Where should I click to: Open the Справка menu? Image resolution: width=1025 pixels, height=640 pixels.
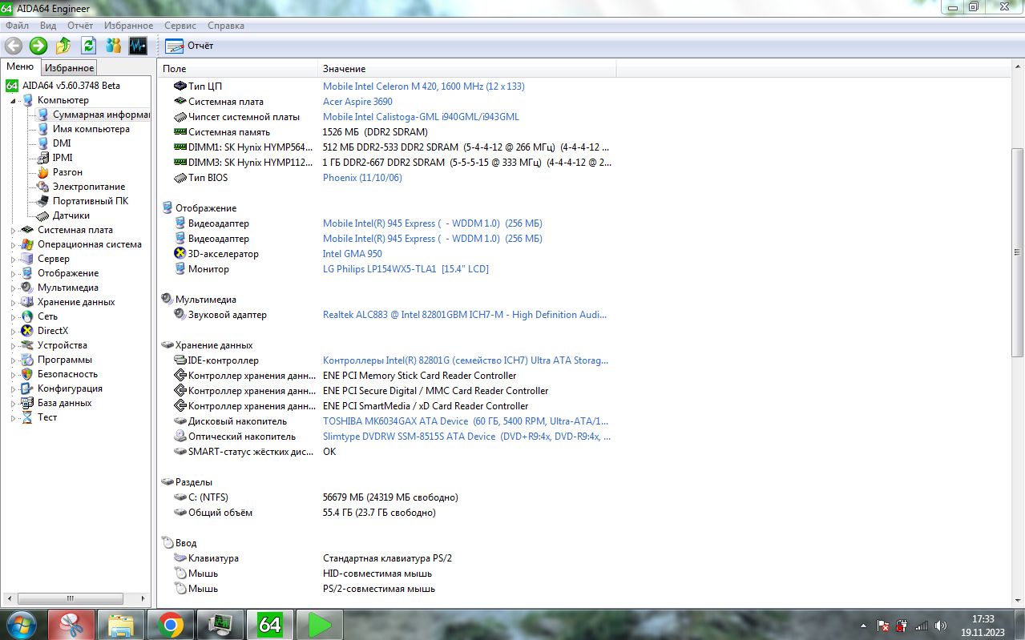(x=226, y=26)
